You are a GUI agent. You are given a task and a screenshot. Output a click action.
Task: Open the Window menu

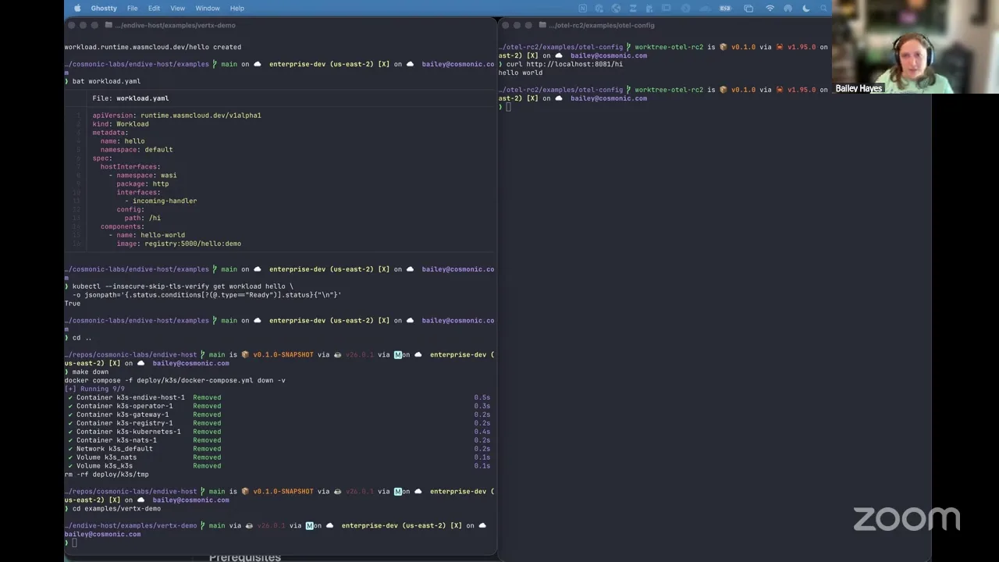[208, 8]
